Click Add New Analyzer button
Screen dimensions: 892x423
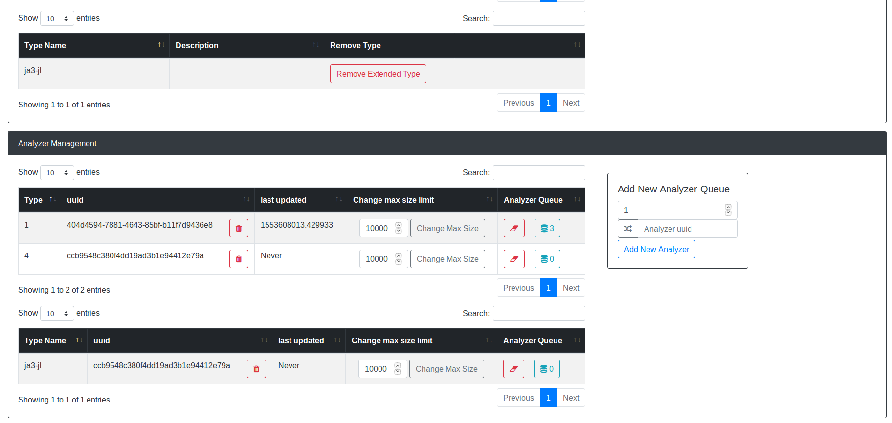pyautogui.click(x=656, y=249)
